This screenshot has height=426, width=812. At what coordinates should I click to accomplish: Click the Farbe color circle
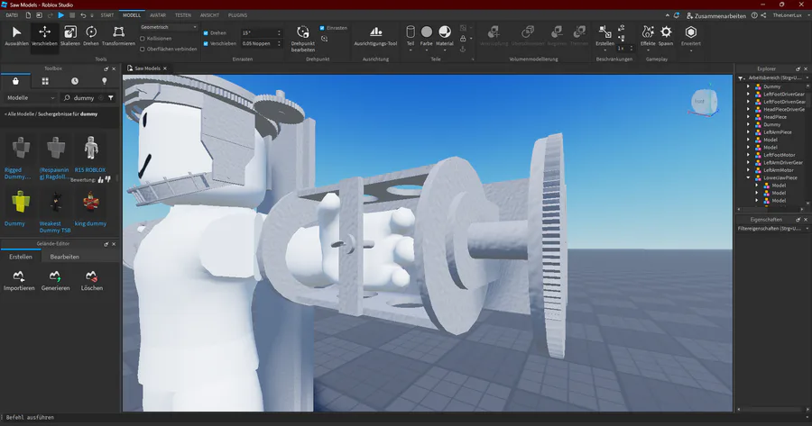426,33
